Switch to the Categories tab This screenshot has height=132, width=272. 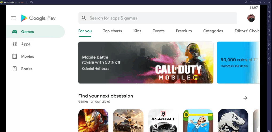213,31
